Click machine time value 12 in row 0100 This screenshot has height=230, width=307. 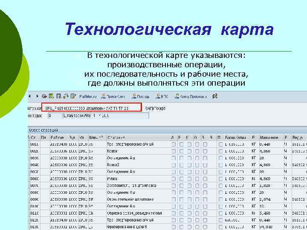coord(262,206)
